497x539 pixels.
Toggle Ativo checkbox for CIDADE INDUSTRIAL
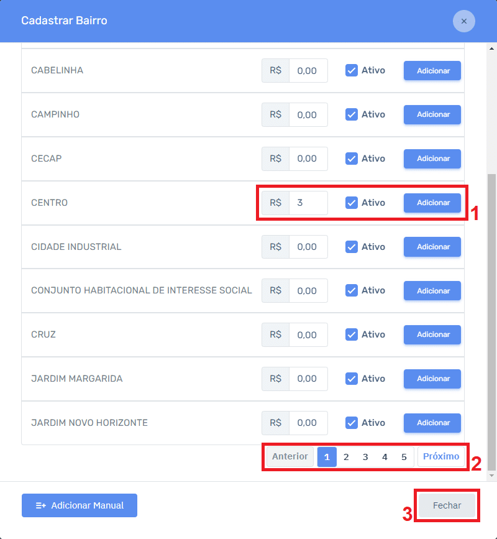click(352, 247)
